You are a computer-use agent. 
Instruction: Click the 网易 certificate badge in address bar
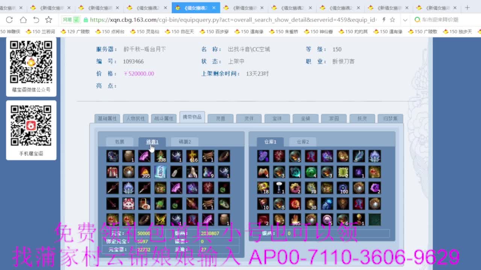tap(71, 20)
